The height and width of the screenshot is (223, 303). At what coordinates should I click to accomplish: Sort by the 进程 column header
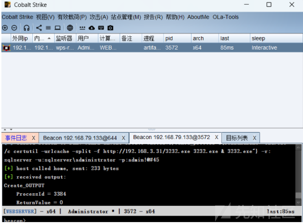pyautogui.click(x=153, y=38)
